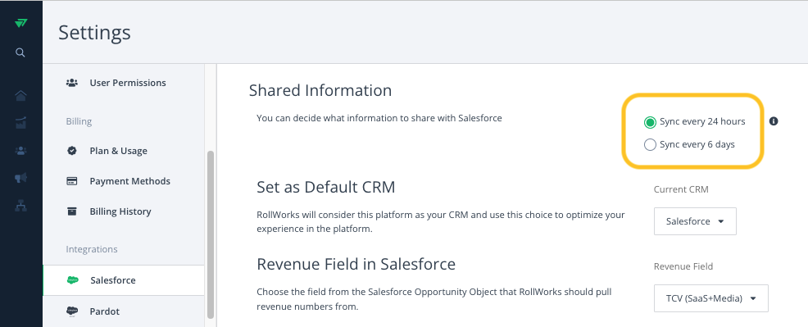The image size is (808, 327).
Task: Click the info icon beside sync options
Action: 774,121
